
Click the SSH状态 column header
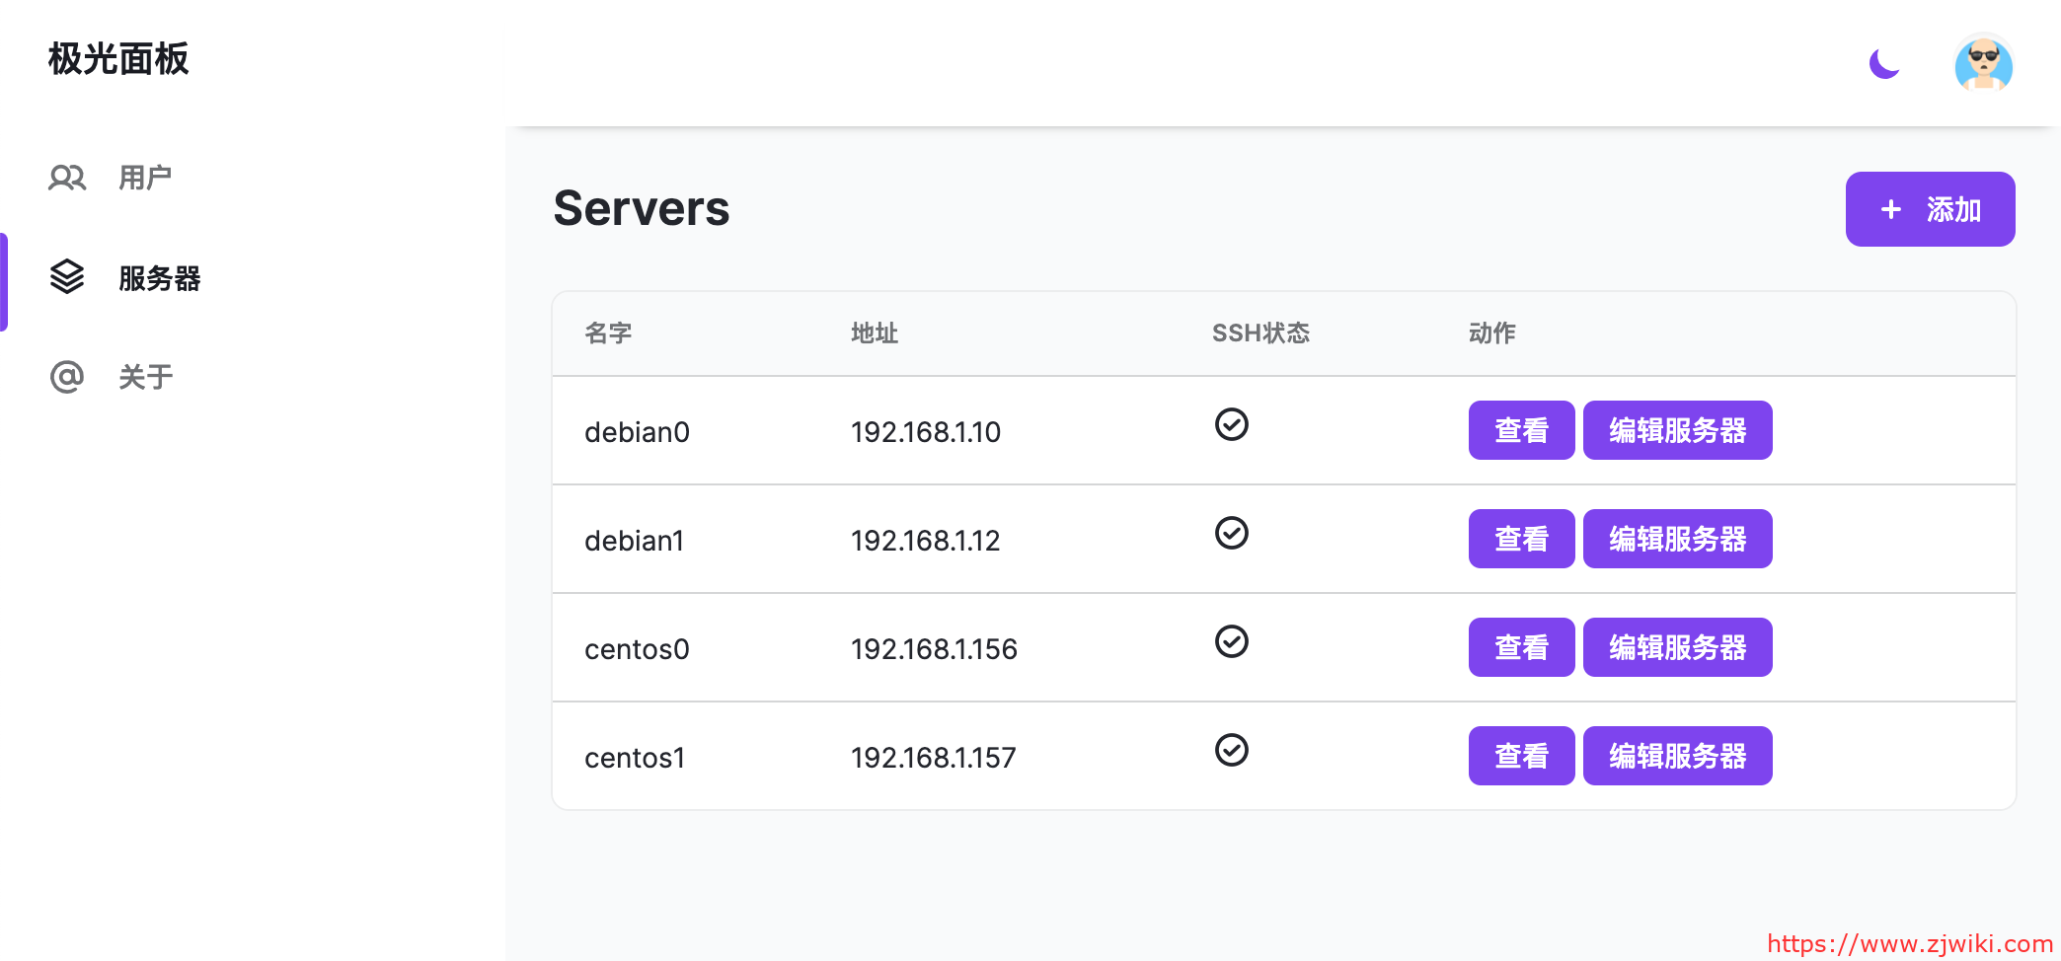pos(1260,333)
